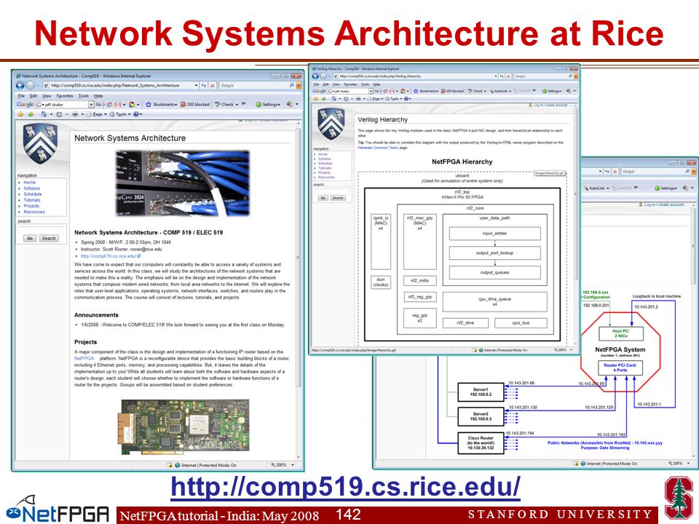Image resolution: width=699 pixels, height=524 pixels.
Task: Open Favorites menu in Verilog Hierarchy window
Action: coord(350,84)
